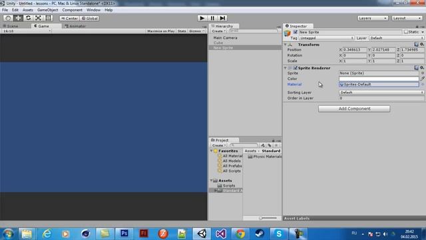Image resolution: width=426 pixels, height=240 pixels.
Task: Collapse the Favorites tree
Action: (x=212, y=151)
